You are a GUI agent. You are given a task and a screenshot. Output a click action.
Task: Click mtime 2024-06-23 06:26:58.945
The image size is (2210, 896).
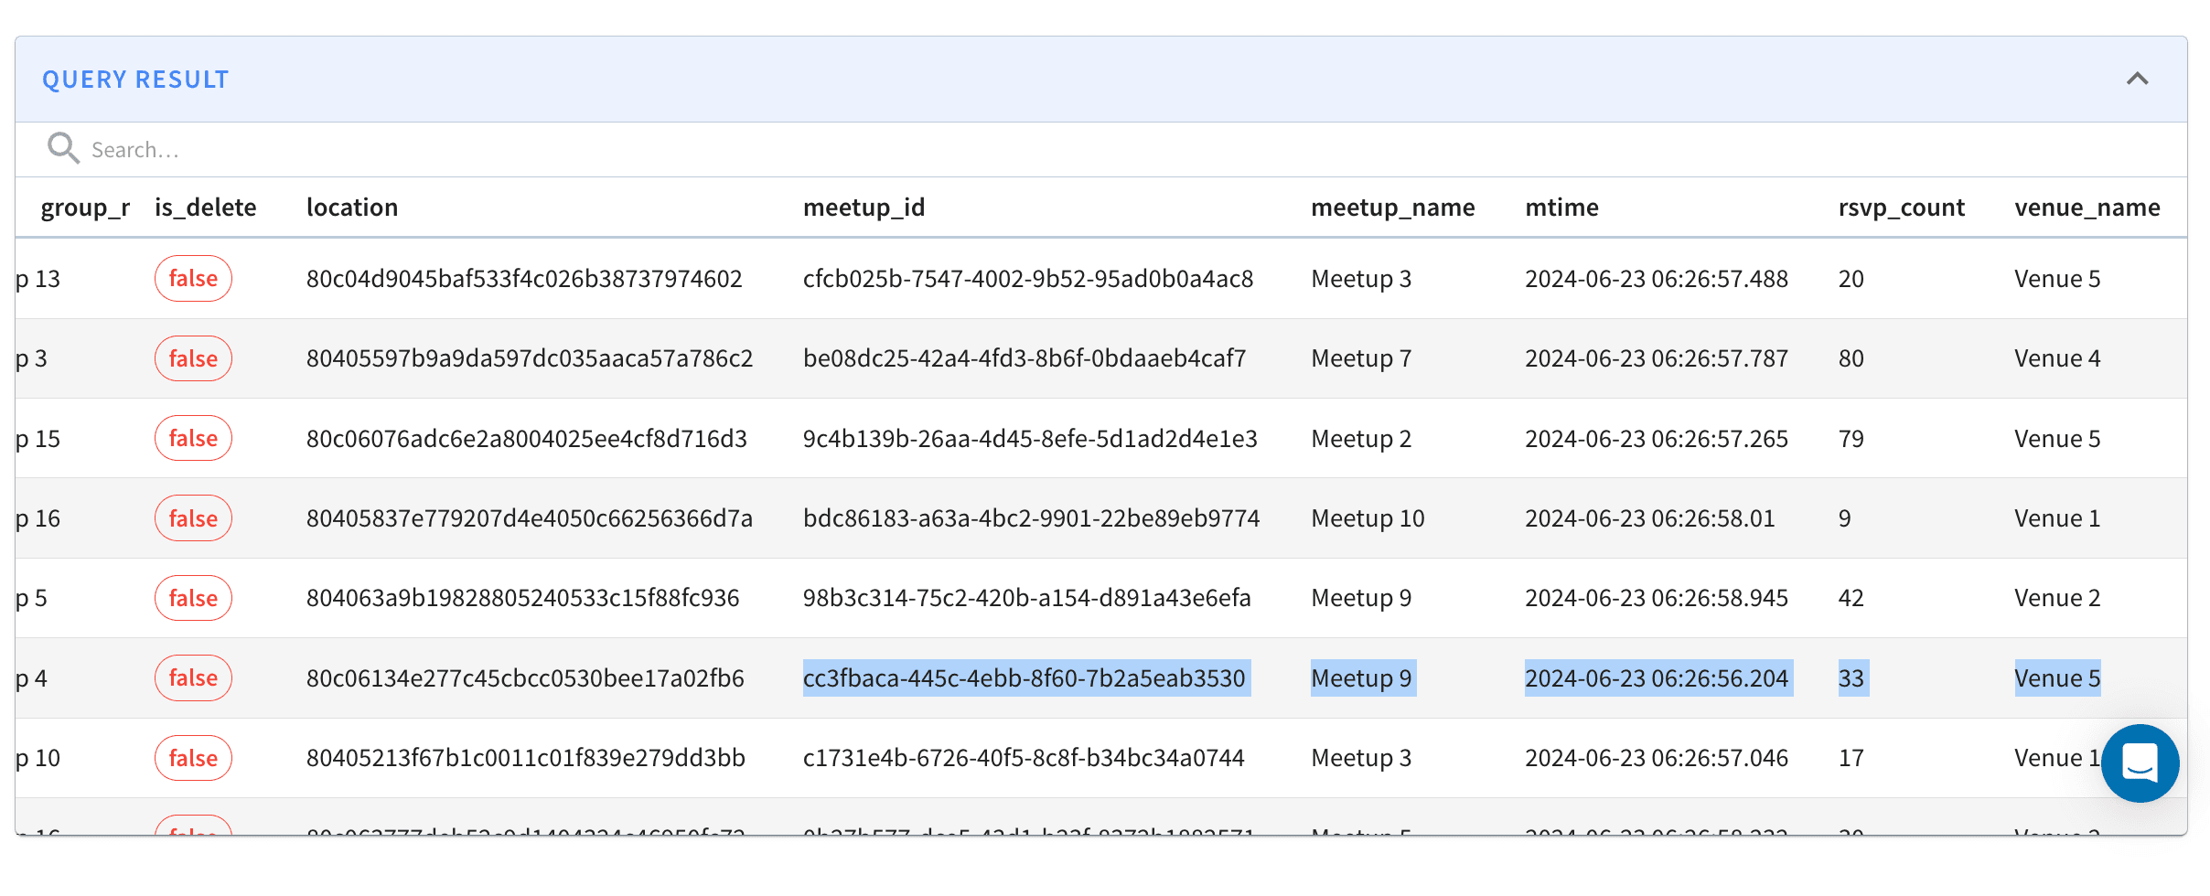(x=1657, y=598)
